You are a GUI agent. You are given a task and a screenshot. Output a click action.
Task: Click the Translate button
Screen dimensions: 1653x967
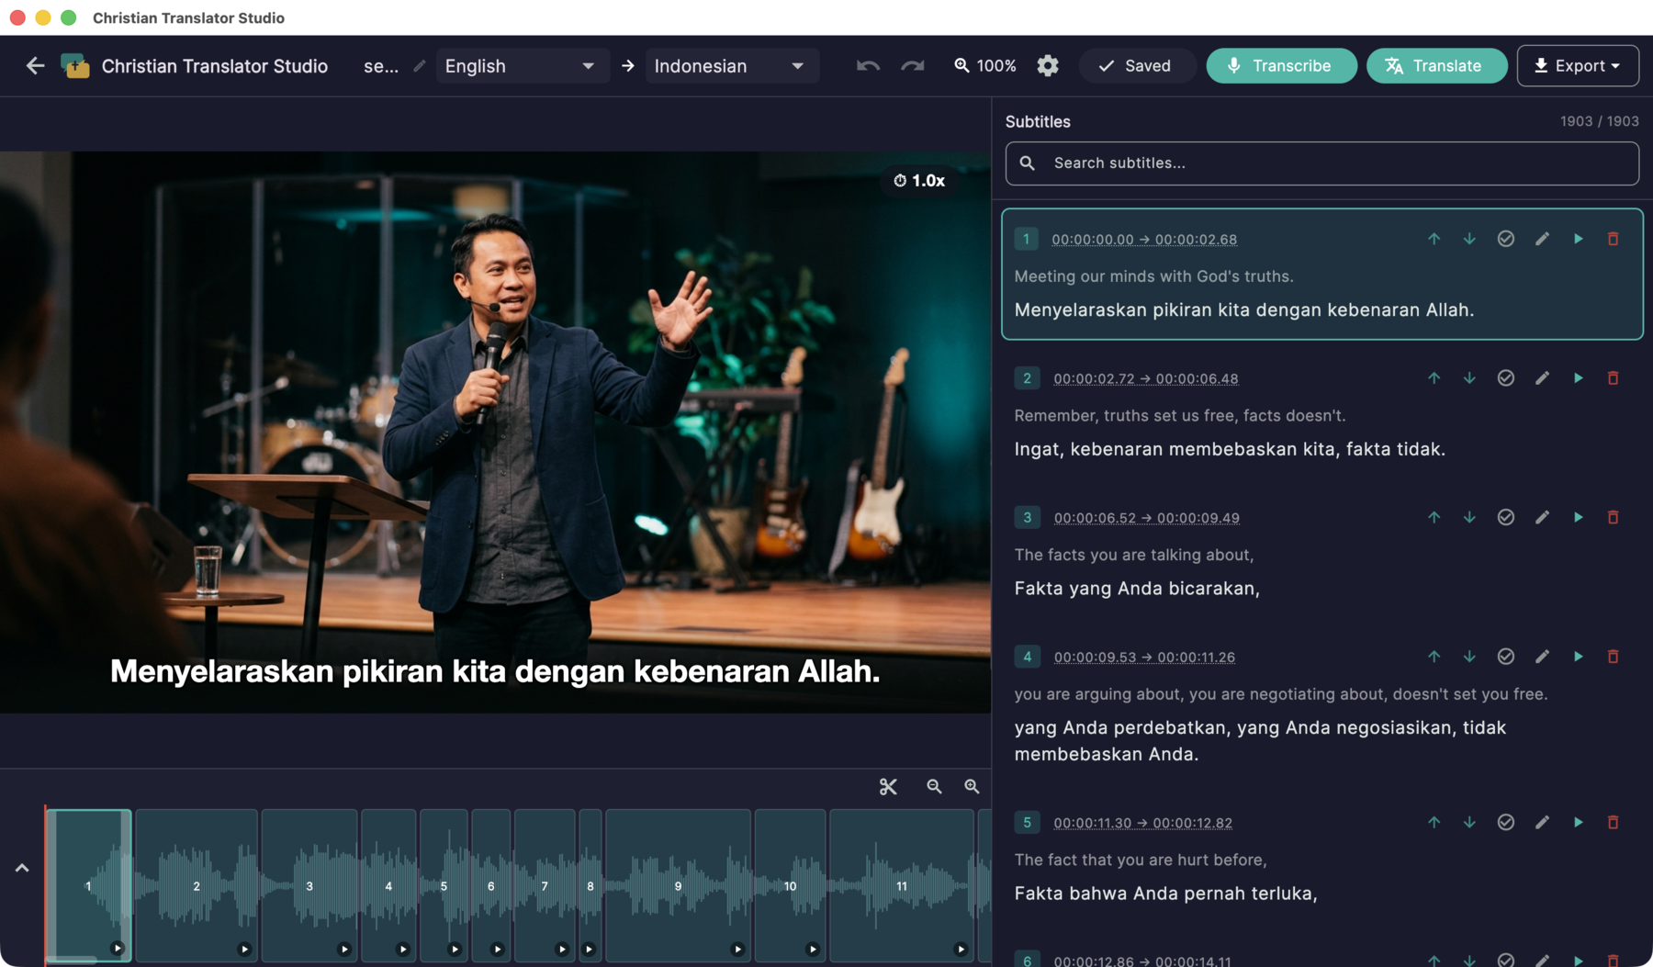(x=1436, y=66)
